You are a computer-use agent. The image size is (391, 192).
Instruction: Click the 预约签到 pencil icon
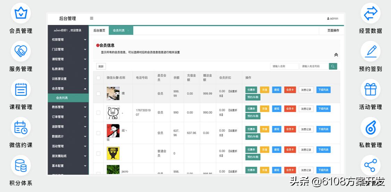(371, 51)
